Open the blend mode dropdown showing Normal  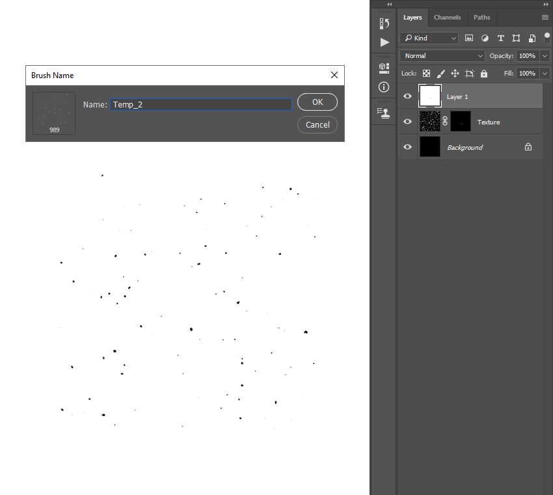click(441, 55)
